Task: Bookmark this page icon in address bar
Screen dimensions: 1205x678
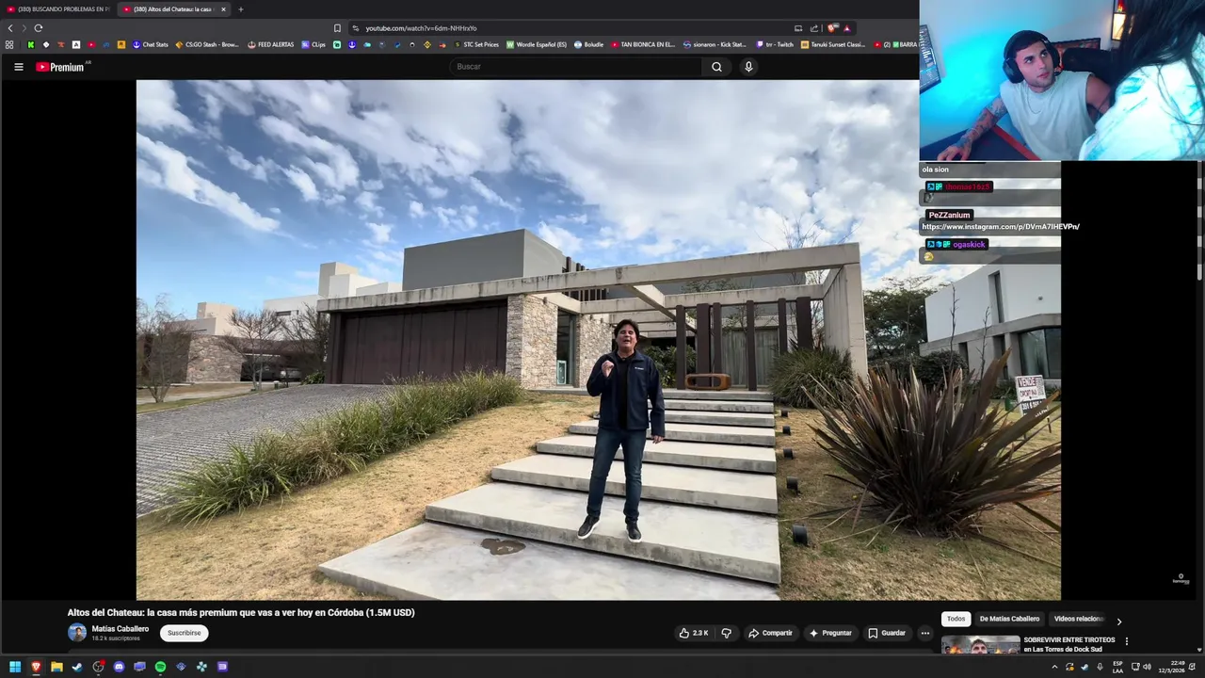Action: (x=337, y=28)
